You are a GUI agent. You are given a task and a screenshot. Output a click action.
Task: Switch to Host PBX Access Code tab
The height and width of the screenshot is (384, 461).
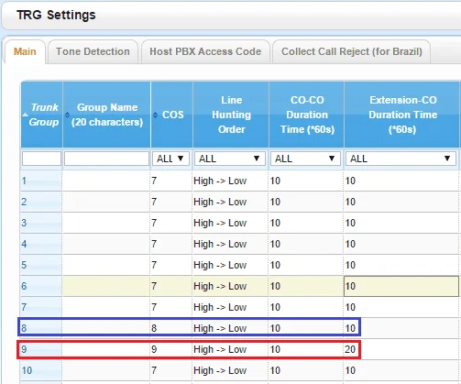click(205, 51)
